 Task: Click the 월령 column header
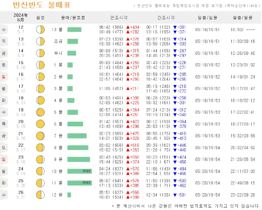[x=40, y=18]
